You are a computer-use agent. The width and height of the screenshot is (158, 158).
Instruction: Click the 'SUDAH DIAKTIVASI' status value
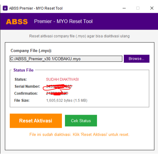click(x=62, y=79)
